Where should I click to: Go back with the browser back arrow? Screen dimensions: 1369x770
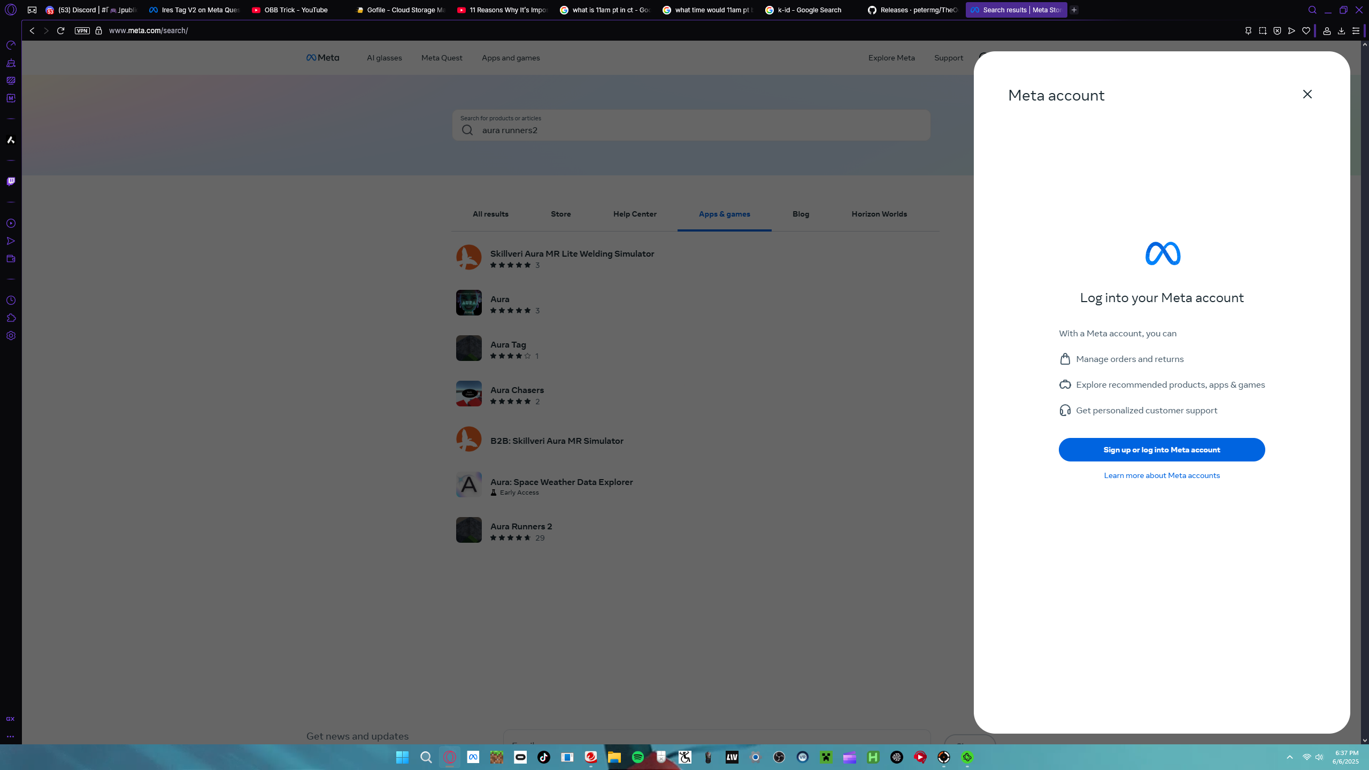(32, 31)
